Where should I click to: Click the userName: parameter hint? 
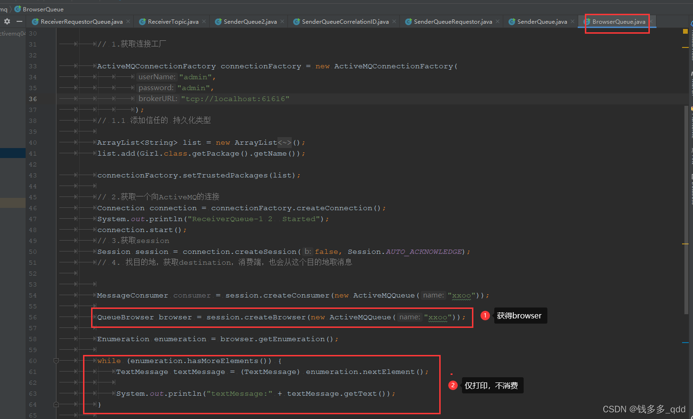point(157,77)
